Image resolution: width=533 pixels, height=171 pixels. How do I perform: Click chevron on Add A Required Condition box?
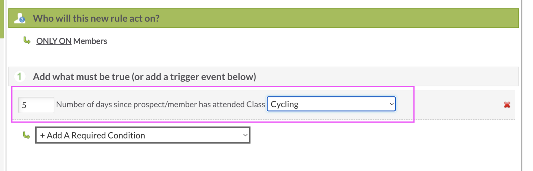[245, 135]
